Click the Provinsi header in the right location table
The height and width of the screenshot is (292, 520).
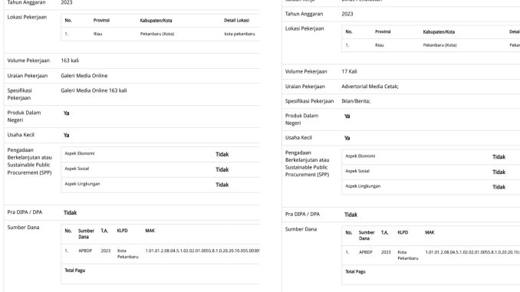coord(383,32)
